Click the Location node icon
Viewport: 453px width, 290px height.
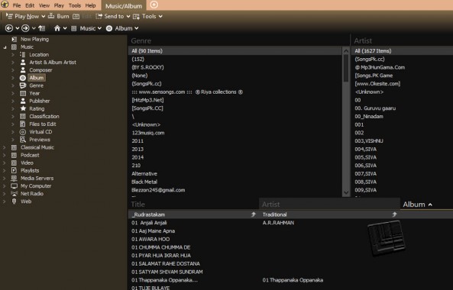click(x=22, y=54)
